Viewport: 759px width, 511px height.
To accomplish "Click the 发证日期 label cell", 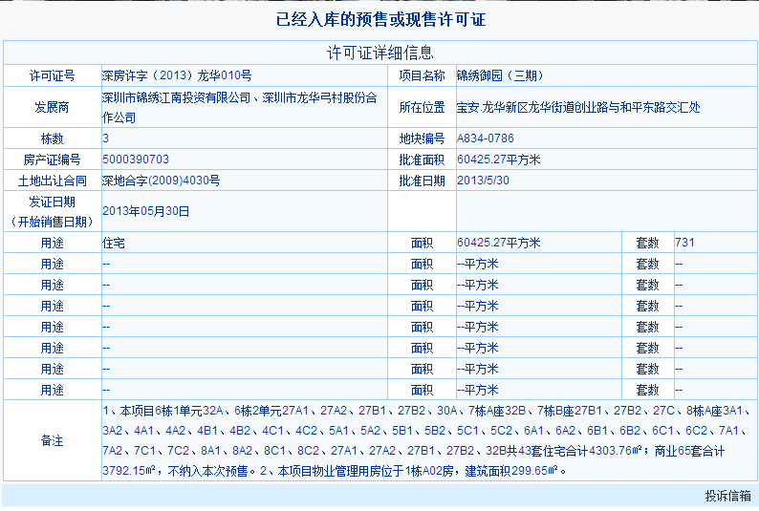I will pos(53,212).
